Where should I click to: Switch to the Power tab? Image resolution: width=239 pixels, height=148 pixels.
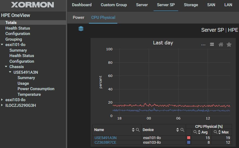(78, 17)
